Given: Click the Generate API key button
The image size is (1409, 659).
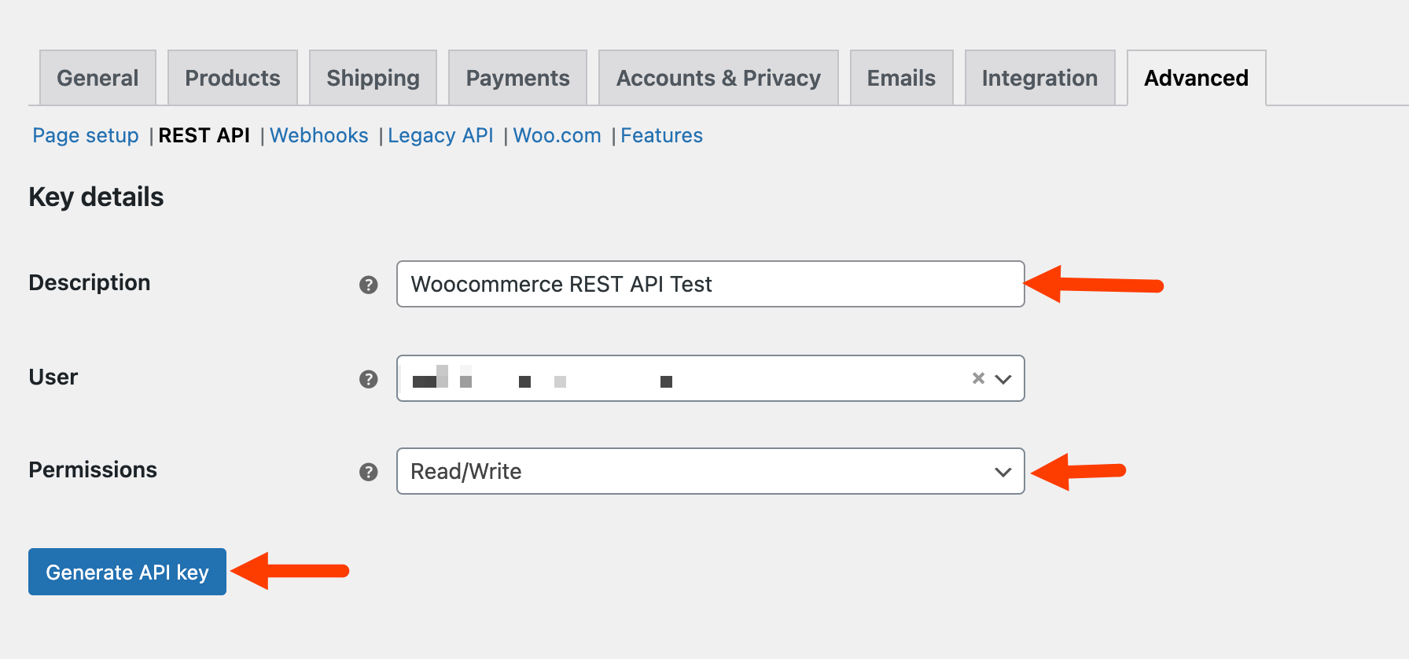Looking at the screenshot, I should tap(127, 572).
